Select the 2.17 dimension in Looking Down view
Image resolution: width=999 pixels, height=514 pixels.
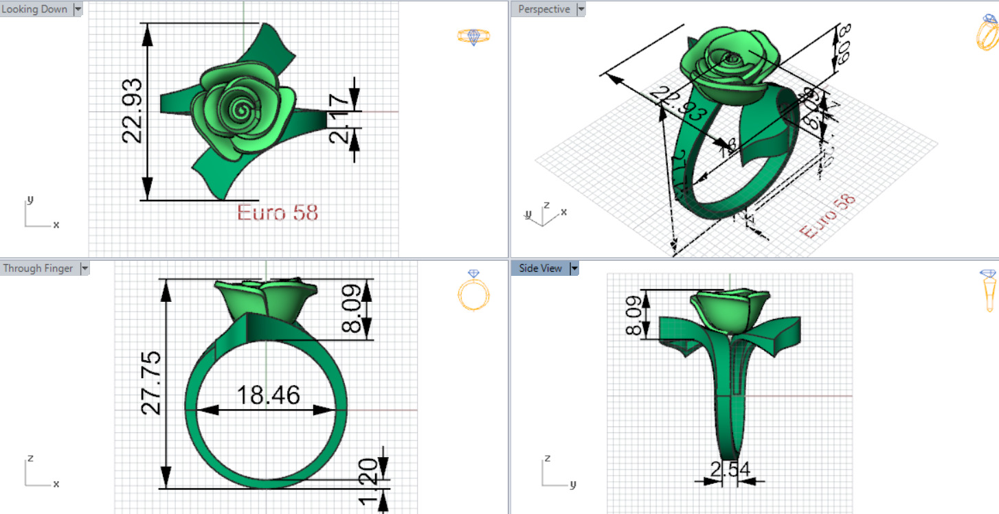pyautogui.click(x=339, y=118)
